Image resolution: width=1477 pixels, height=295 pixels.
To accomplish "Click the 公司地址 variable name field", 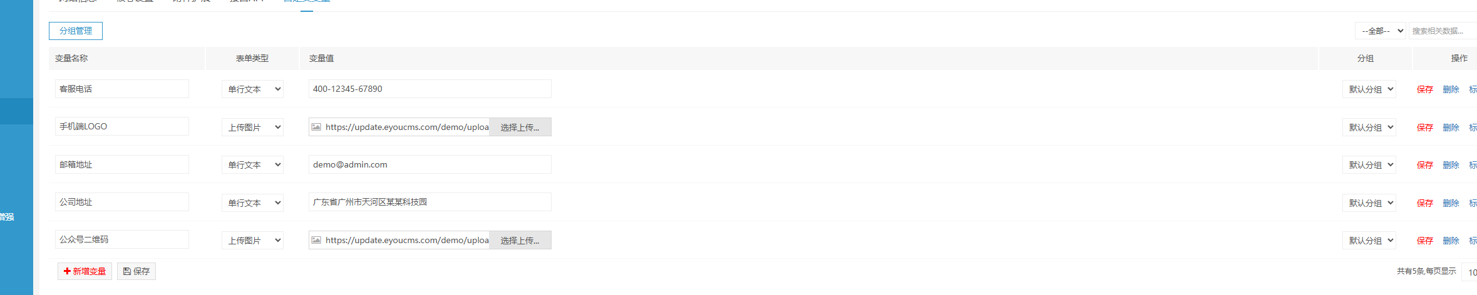I will click(122, 202).
